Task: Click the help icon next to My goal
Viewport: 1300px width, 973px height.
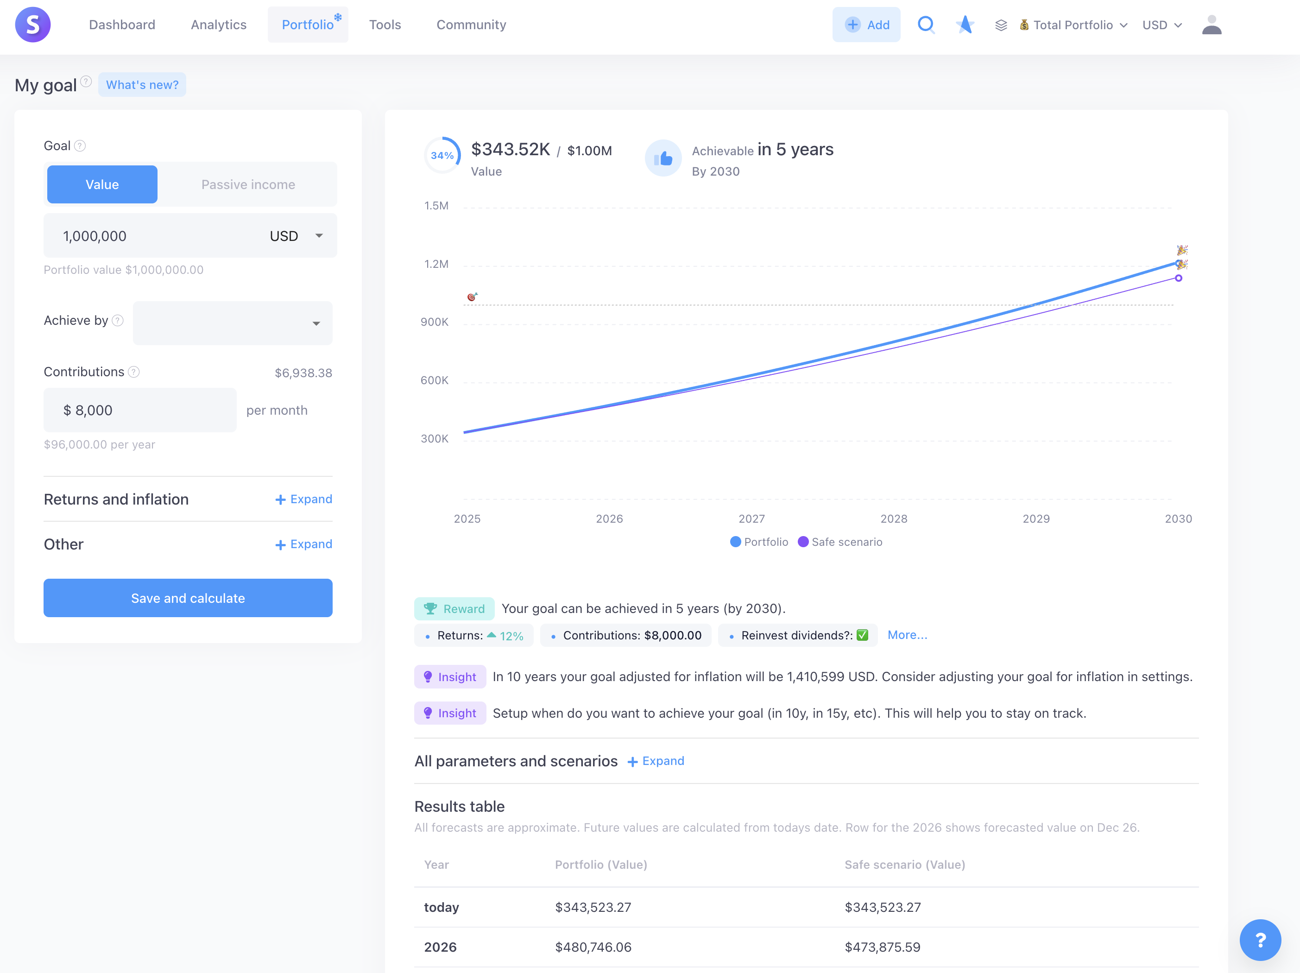Action: pos(86,82)
